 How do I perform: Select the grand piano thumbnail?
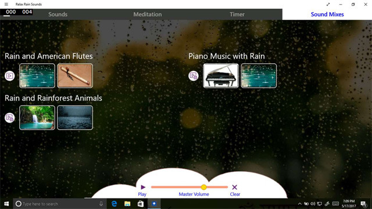point(221,75)
